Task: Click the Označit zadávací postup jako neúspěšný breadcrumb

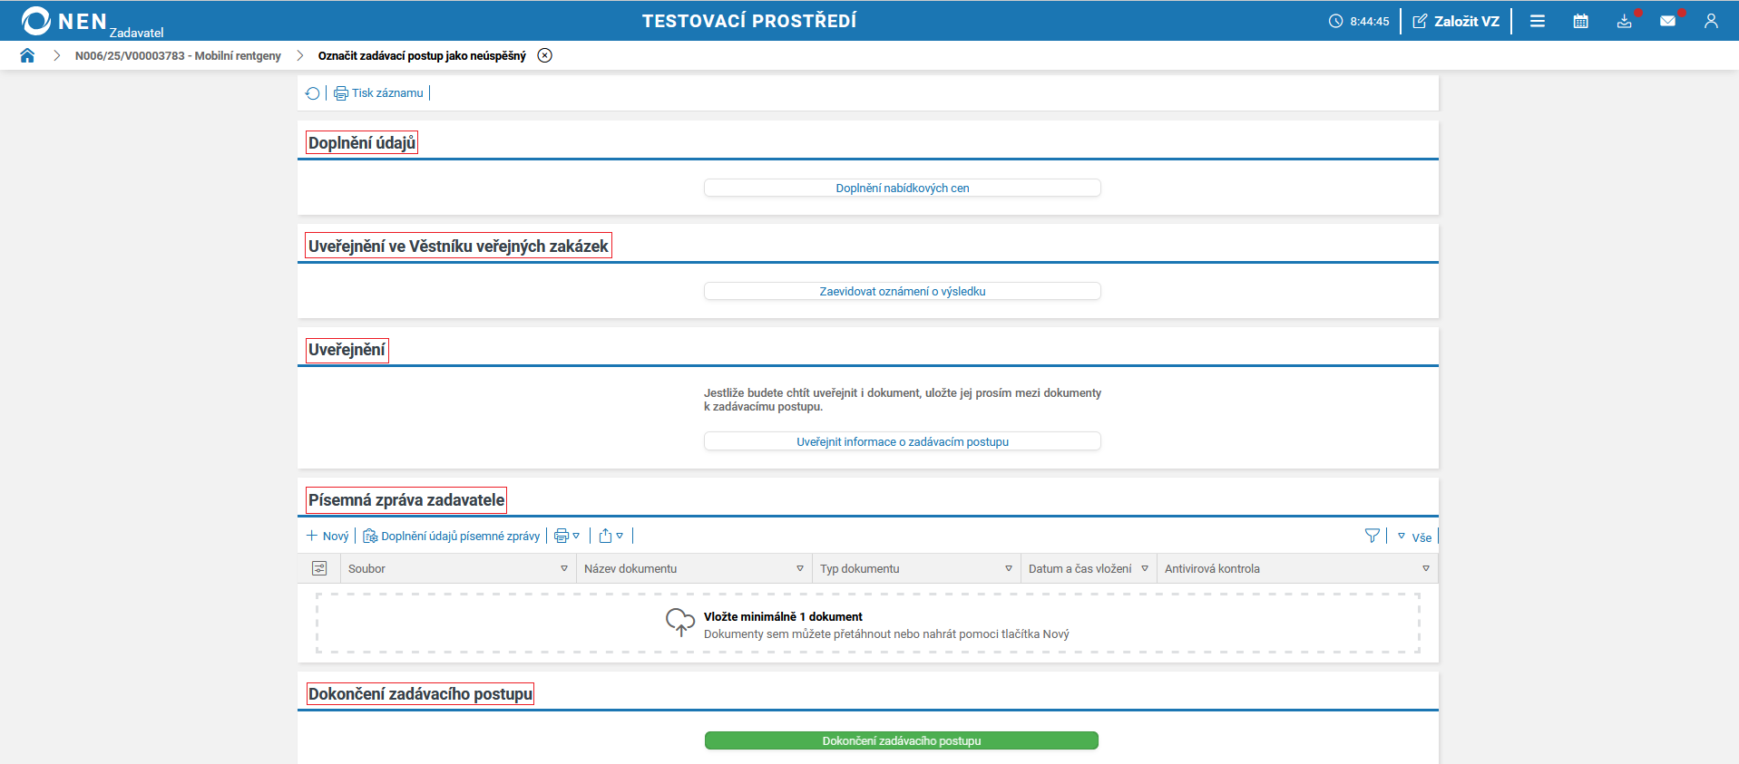Action: [422, 55]
